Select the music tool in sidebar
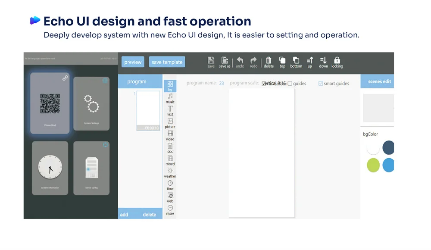 coord(170,98)
